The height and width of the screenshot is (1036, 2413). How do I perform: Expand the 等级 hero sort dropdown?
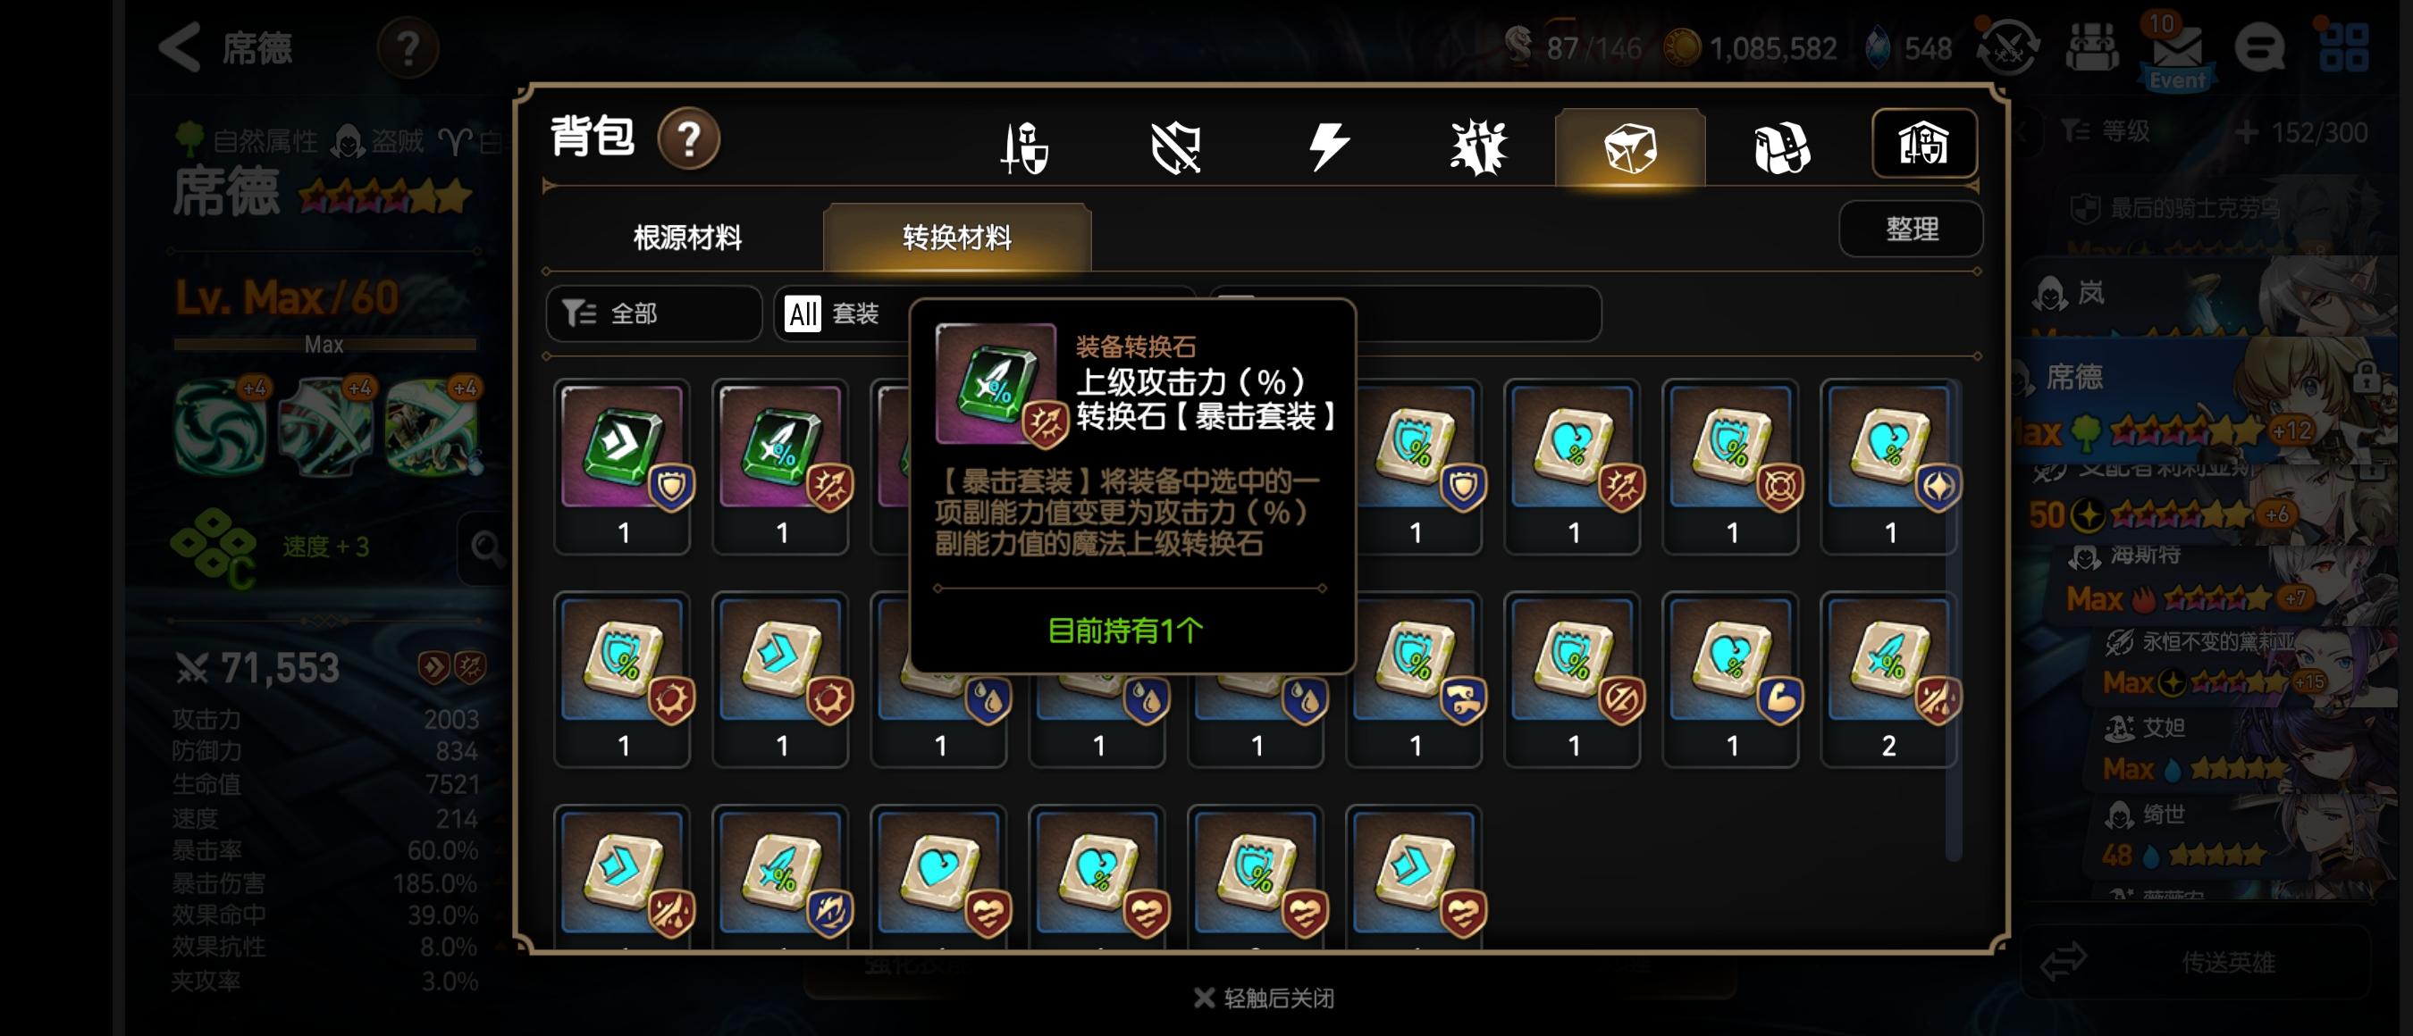pyautogui.click(x=2107, y=132)
